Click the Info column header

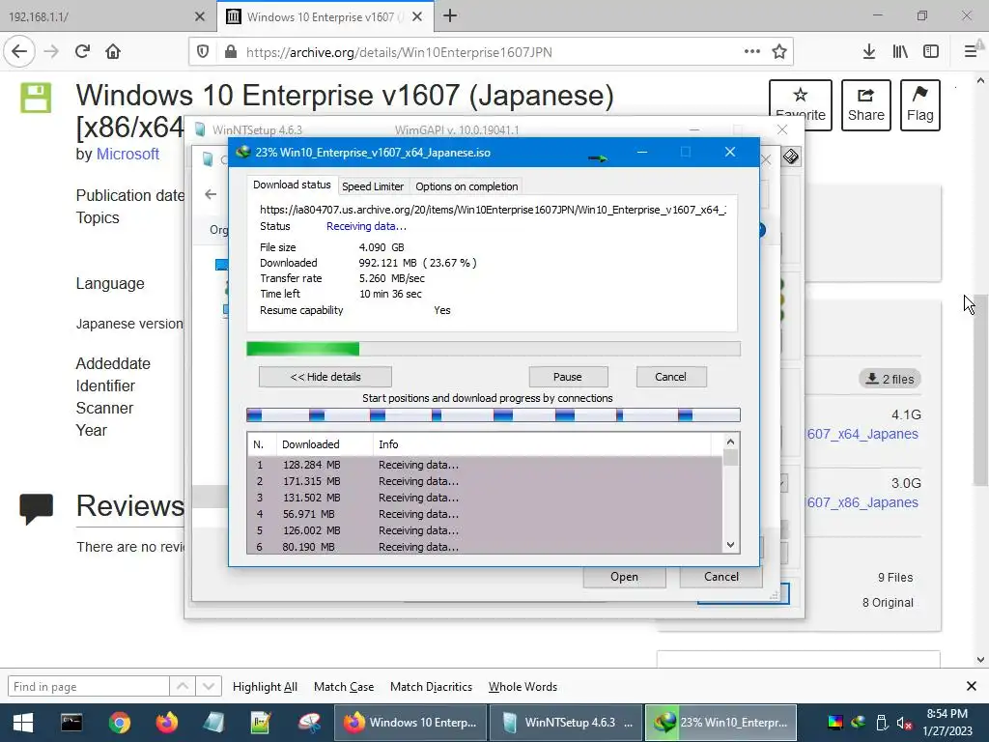pyautogui.click(x=543, y=444)
